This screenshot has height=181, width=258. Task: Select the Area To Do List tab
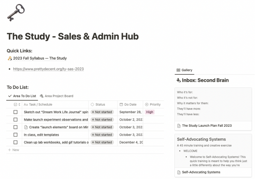(22, 96)
